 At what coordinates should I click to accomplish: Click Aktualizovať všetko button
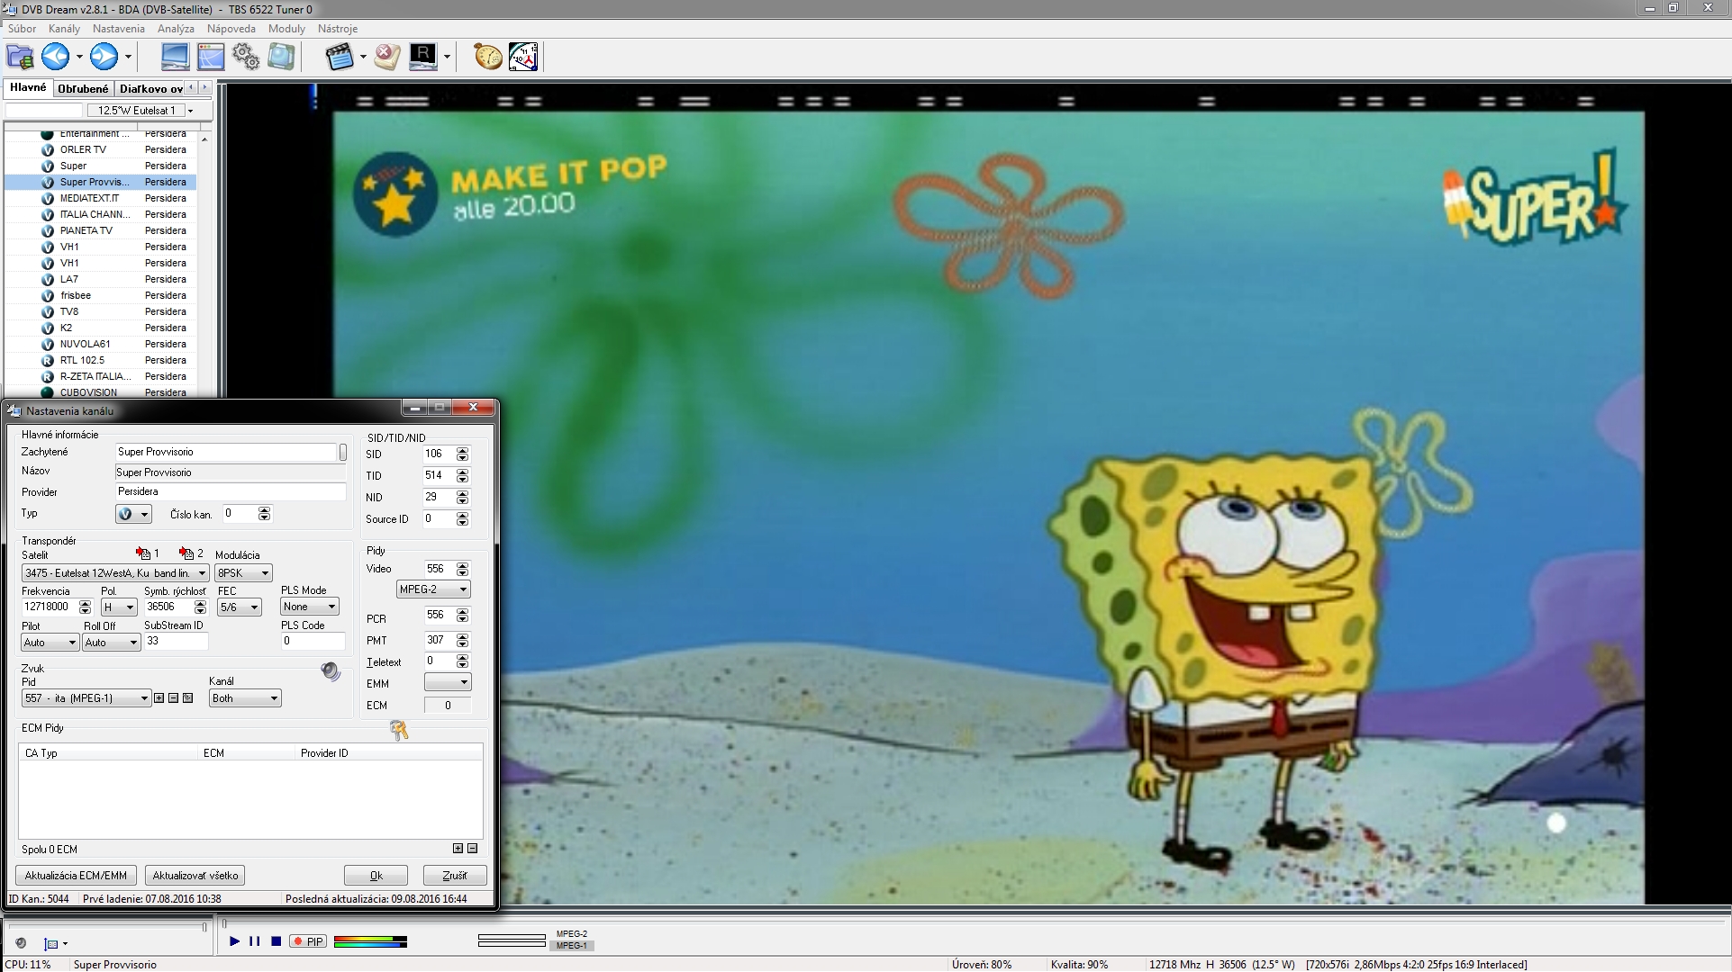tap(195, 876)
